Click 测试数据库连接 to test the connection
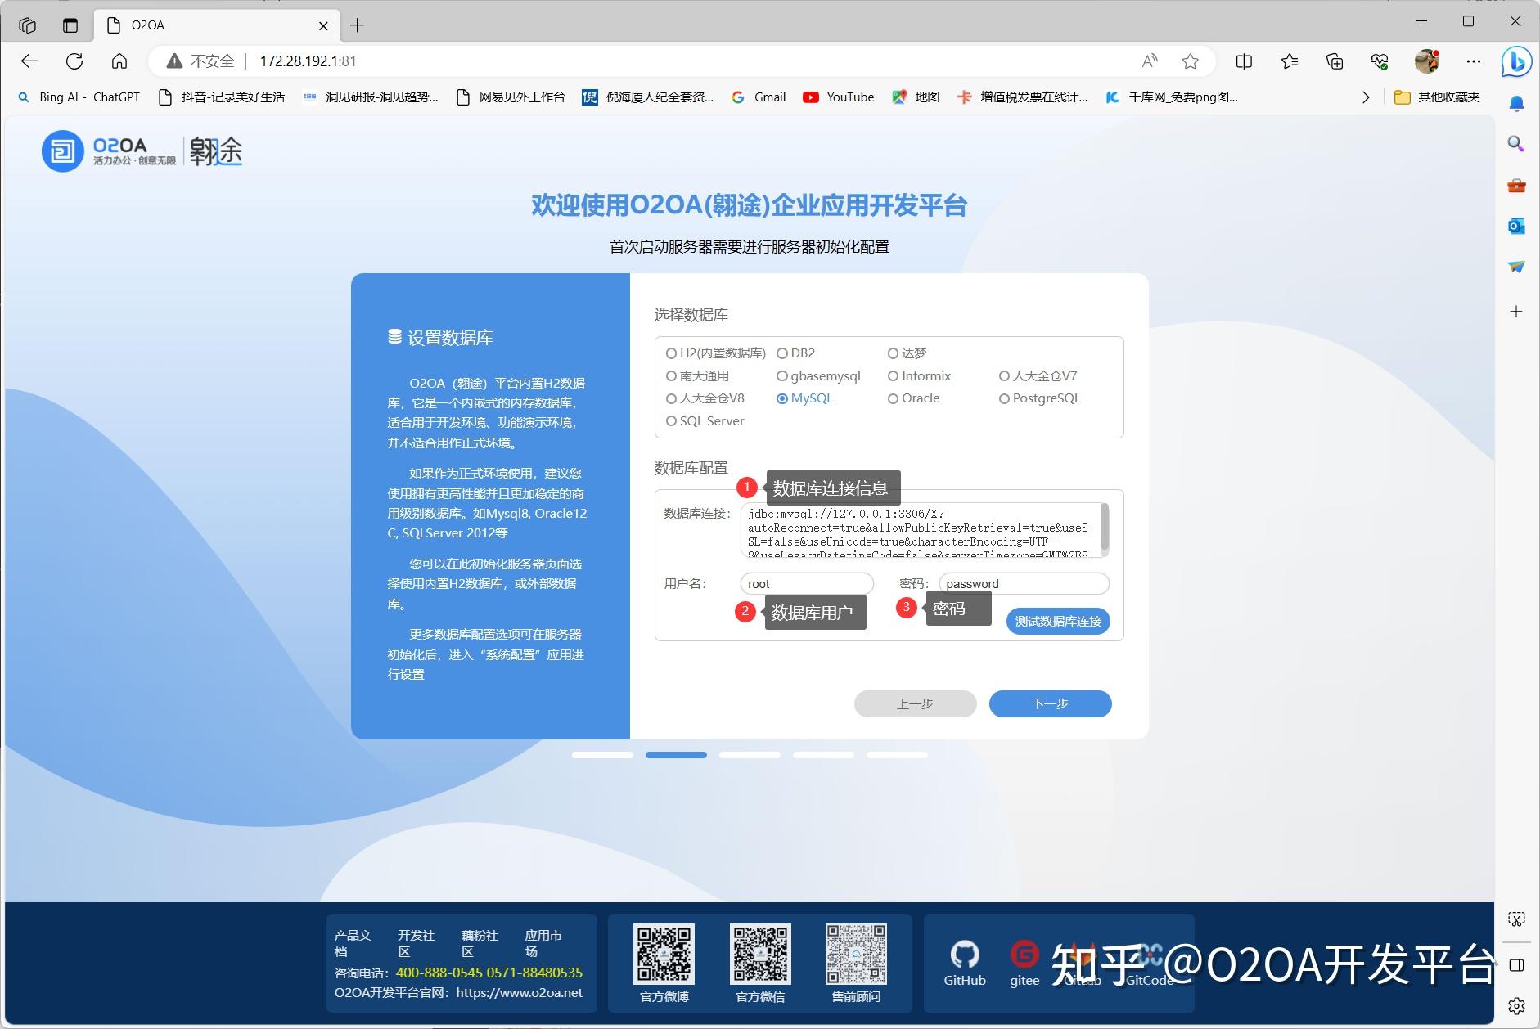 pos(1058,621)
